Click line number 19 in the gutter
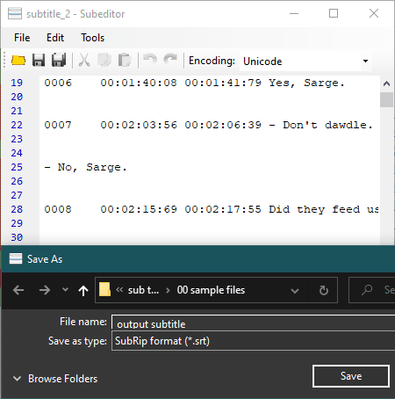The image size is (395, 399). click(17, 83)
